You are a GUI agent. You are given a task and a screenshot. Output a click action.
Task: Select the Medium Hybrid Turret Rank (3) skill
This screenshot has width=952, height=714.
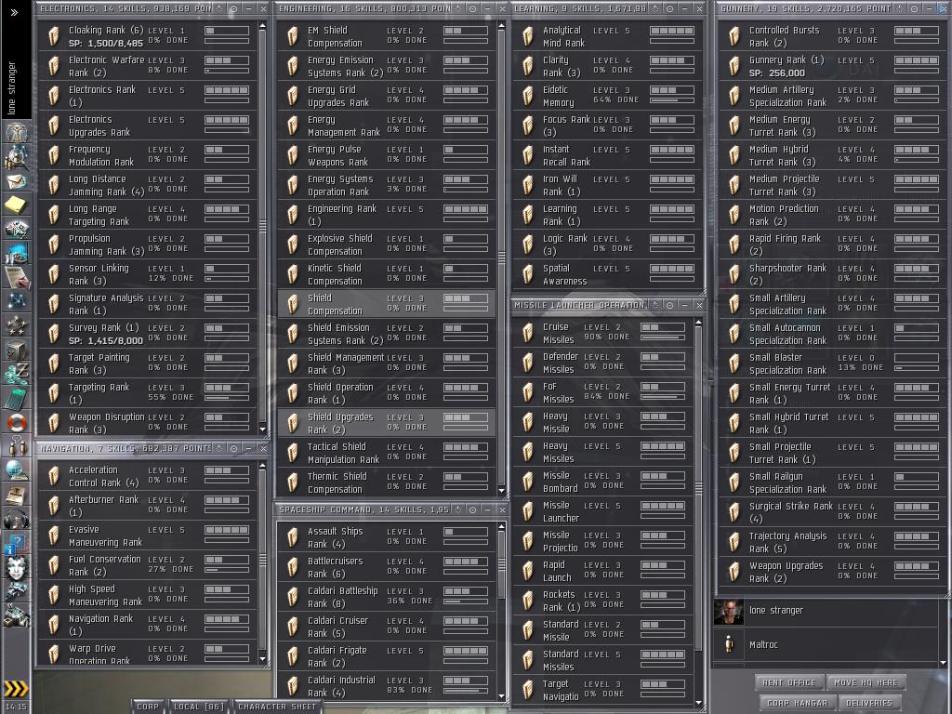tap(832, 155)
